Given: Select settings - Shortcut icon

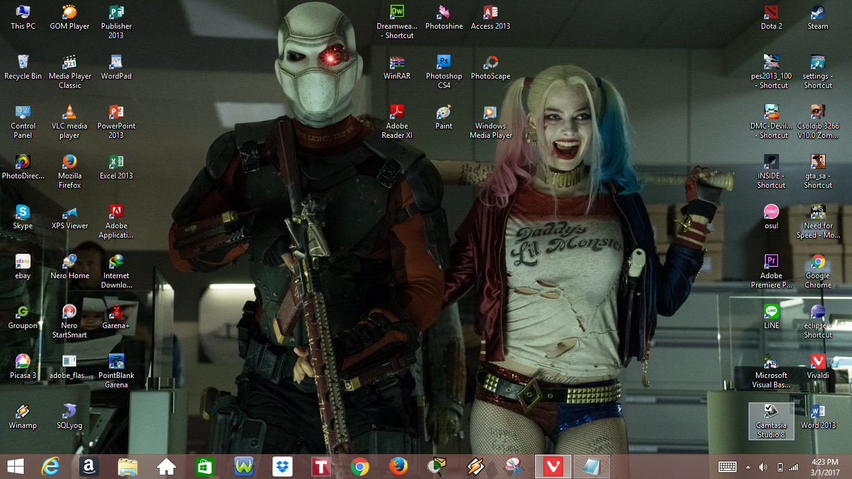Looking at the screenshot, I should (x=818, y=72).
